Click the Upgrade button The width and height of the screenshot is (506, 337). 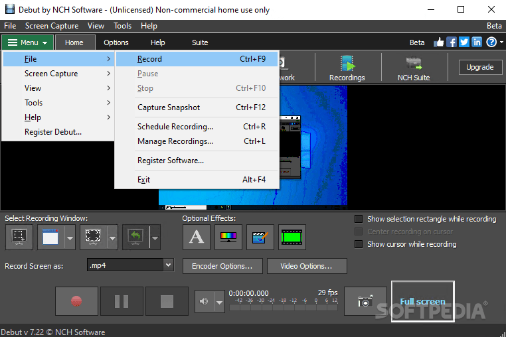pyautogui.click(x=480, y=67)
